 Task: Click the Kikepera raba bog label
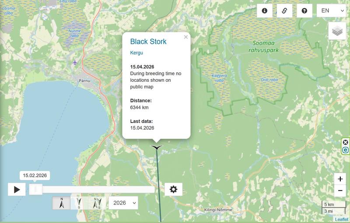point(220,78)
